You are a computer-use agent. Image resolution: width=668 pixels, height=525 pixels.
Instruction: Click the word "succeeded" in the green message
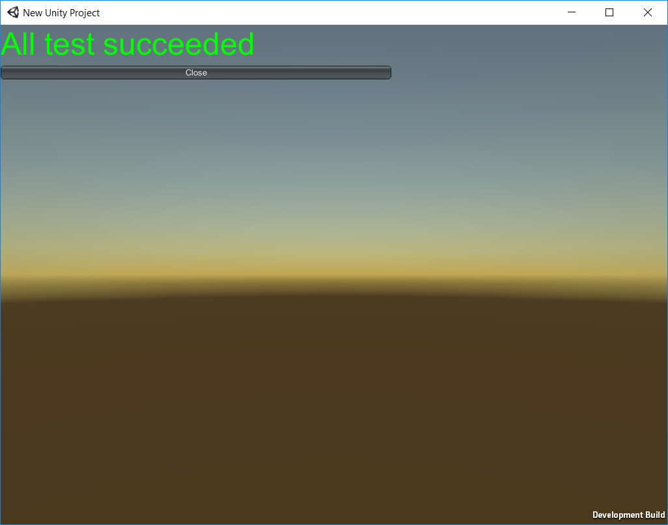pos(178,44)
